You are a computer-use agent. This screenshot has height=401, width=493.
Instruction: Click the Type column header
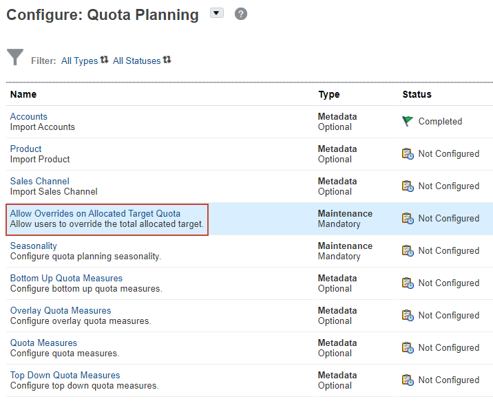coord(329,94)
